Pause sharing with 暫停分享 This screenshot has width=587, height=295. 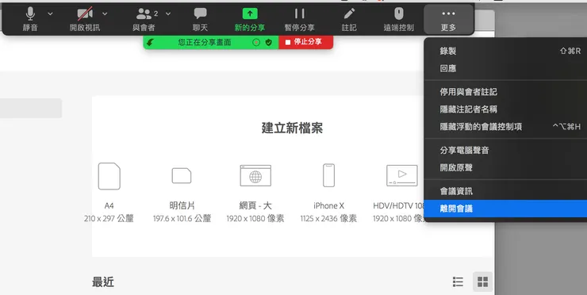[x=300, y=19]
